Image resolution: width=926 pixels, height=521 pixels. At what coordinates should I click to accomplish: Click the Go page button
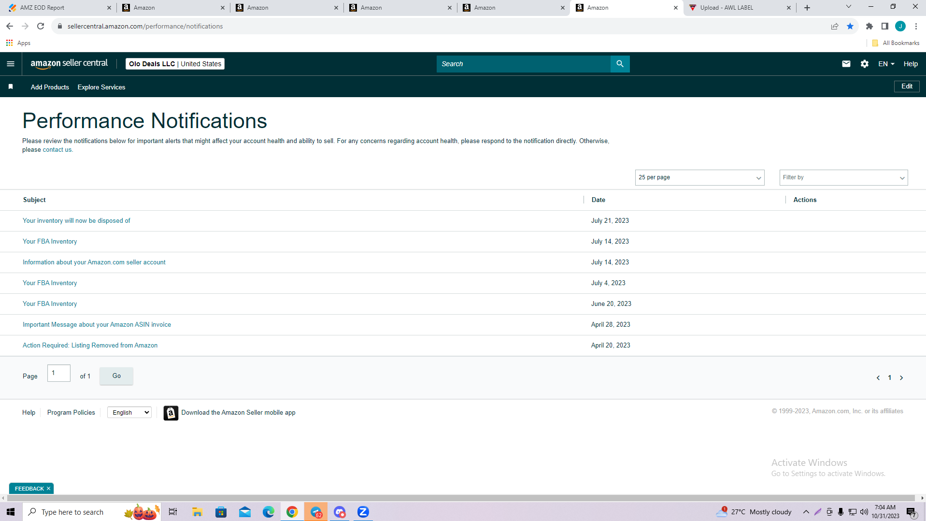tap(116, 376)
